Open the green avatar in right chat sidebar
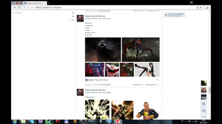 204,83
